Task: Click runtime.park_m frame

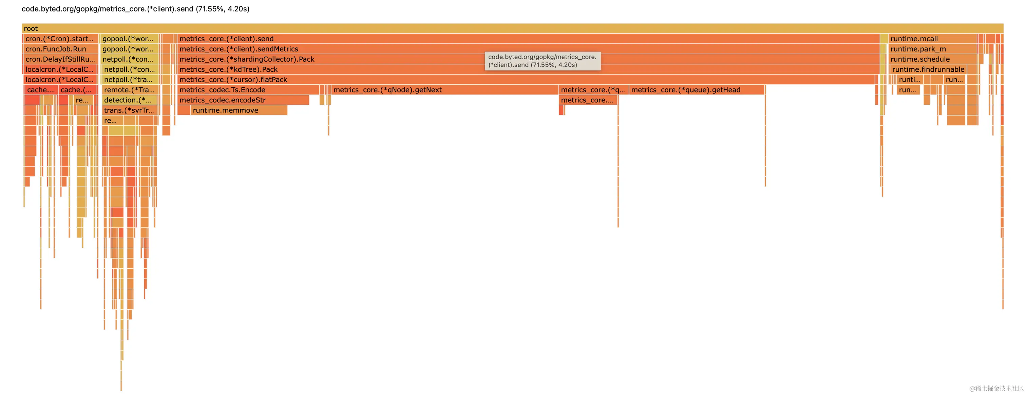Action: click(x=931, y=49)
